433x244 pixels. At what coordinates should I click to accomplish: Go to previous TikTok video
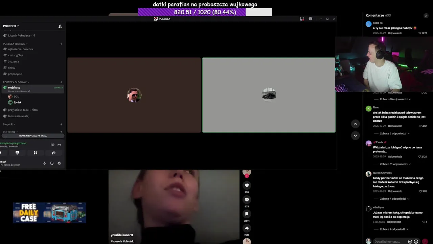[x=355, y=124]
